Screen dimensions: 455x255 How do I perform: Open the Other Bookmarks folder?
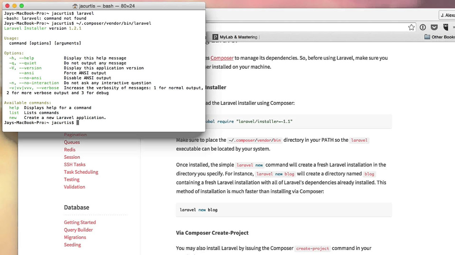click(440, 37)
